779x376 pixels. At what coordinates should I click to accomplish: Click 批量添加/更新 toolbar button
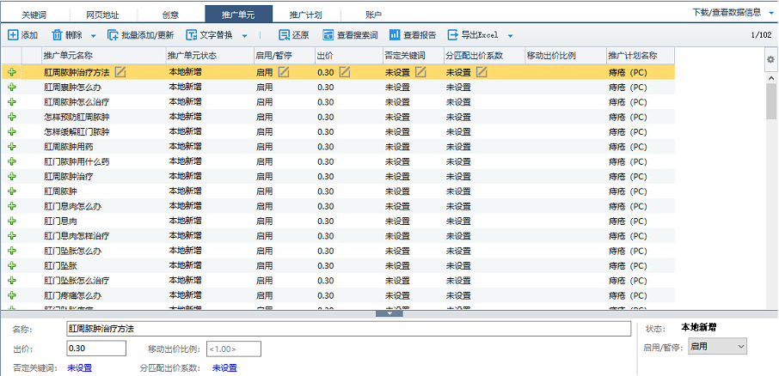pyautogui.click(x=141, y=35)
